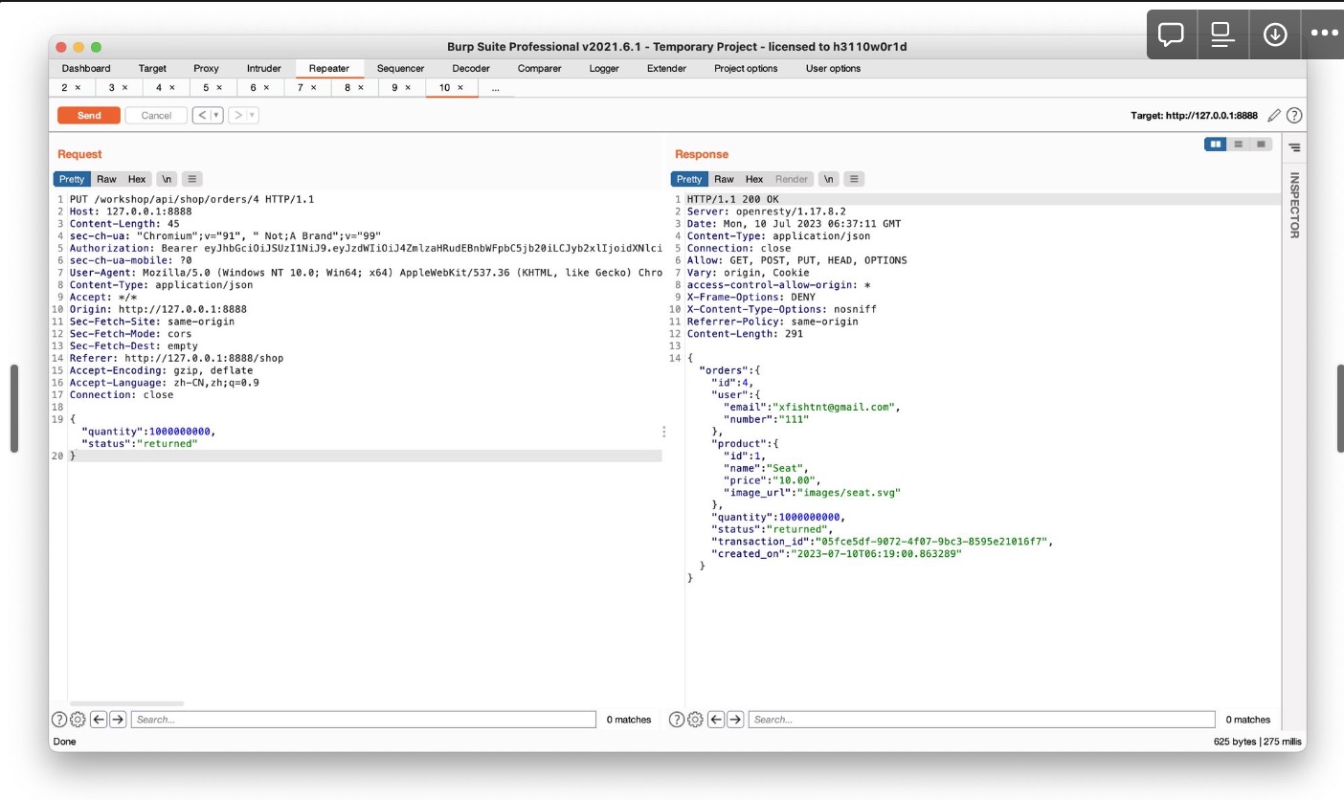Image resolution: width=1344 pixels, height=800 pixels.
Task: Switch to Repeater tab 3
Action: tap(112, 88)
